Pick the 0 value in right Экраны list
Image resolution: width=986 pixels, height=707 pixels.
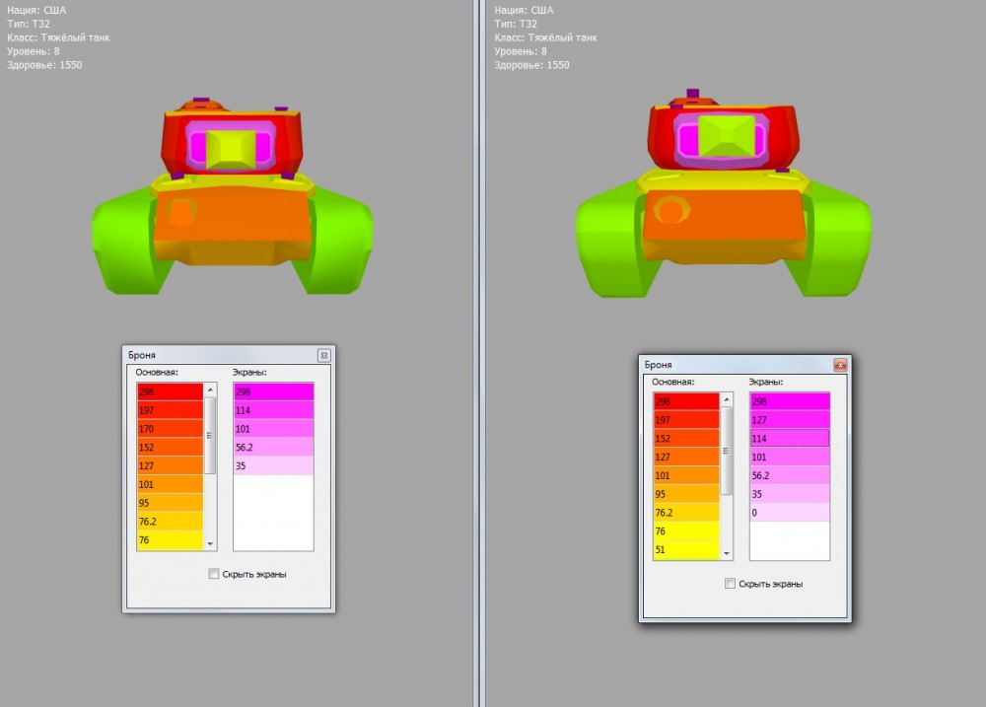pyautogui.click(x=789, y=512)
